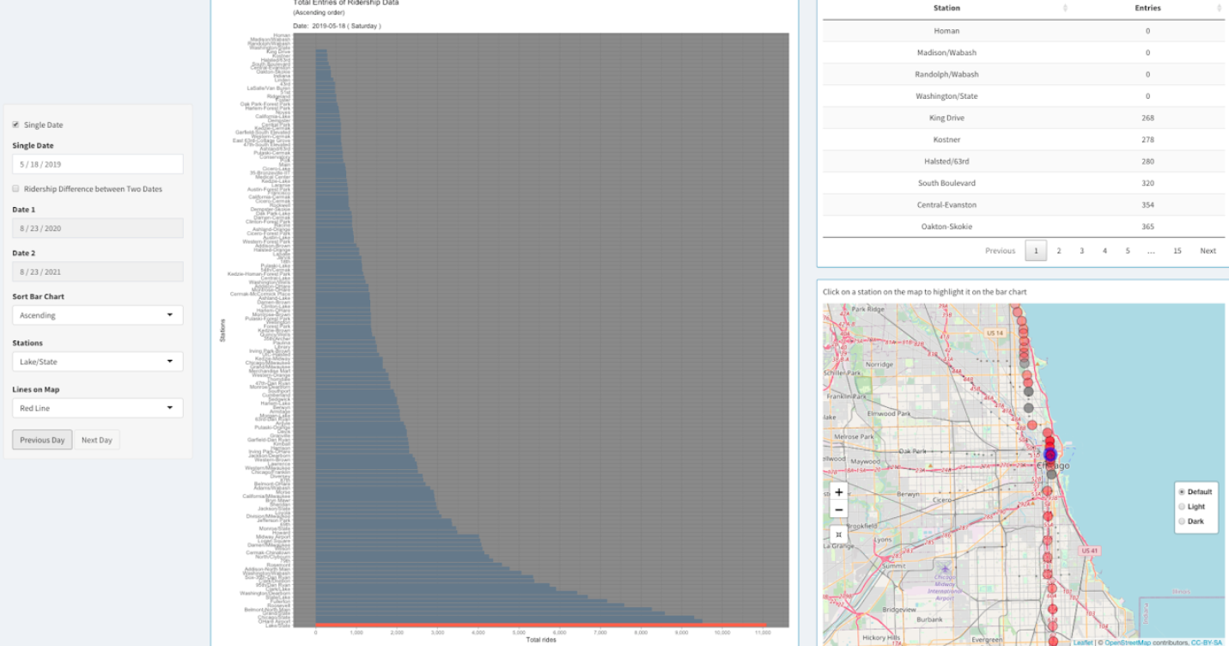Viewport: 1229px width, 646px height.
Task: Click the Single Date input field
Action: (x=97, y=164)
